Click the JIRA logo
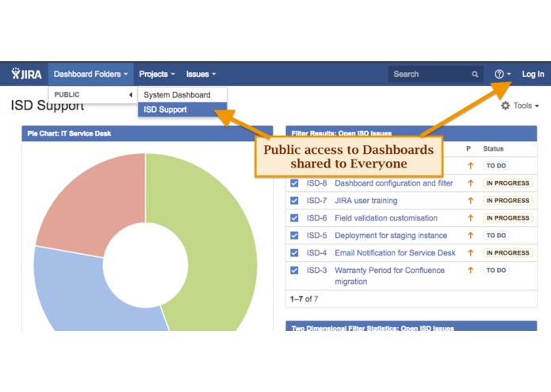This screenshot has width=551, height=392. (26, 74)
